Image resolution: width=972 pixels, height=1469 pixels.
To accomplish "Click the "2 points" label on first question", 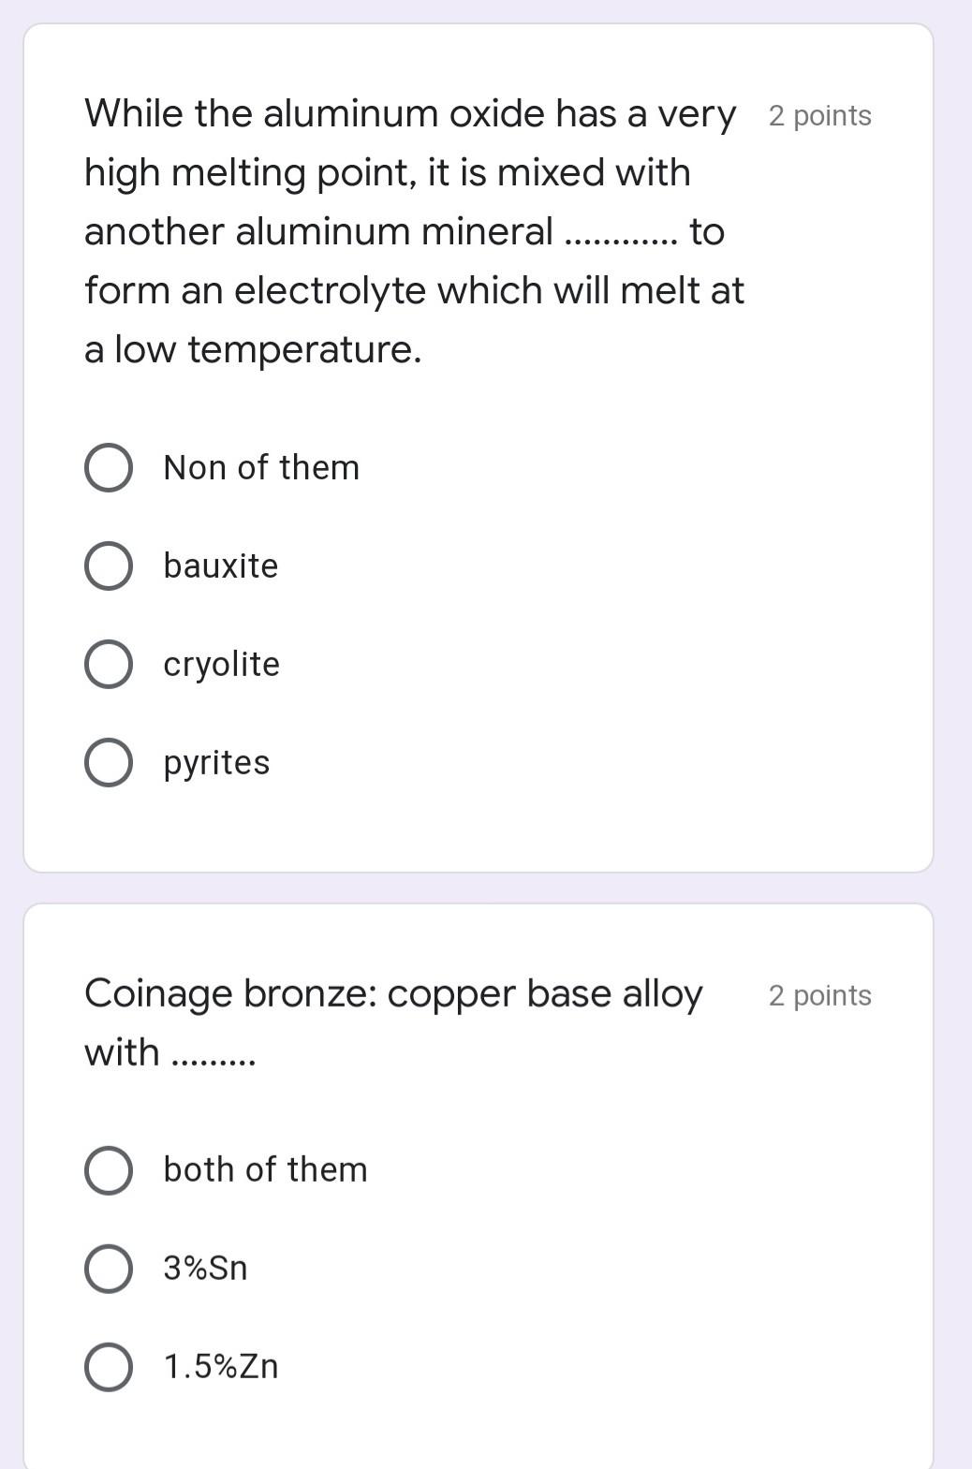I will 819,114.
